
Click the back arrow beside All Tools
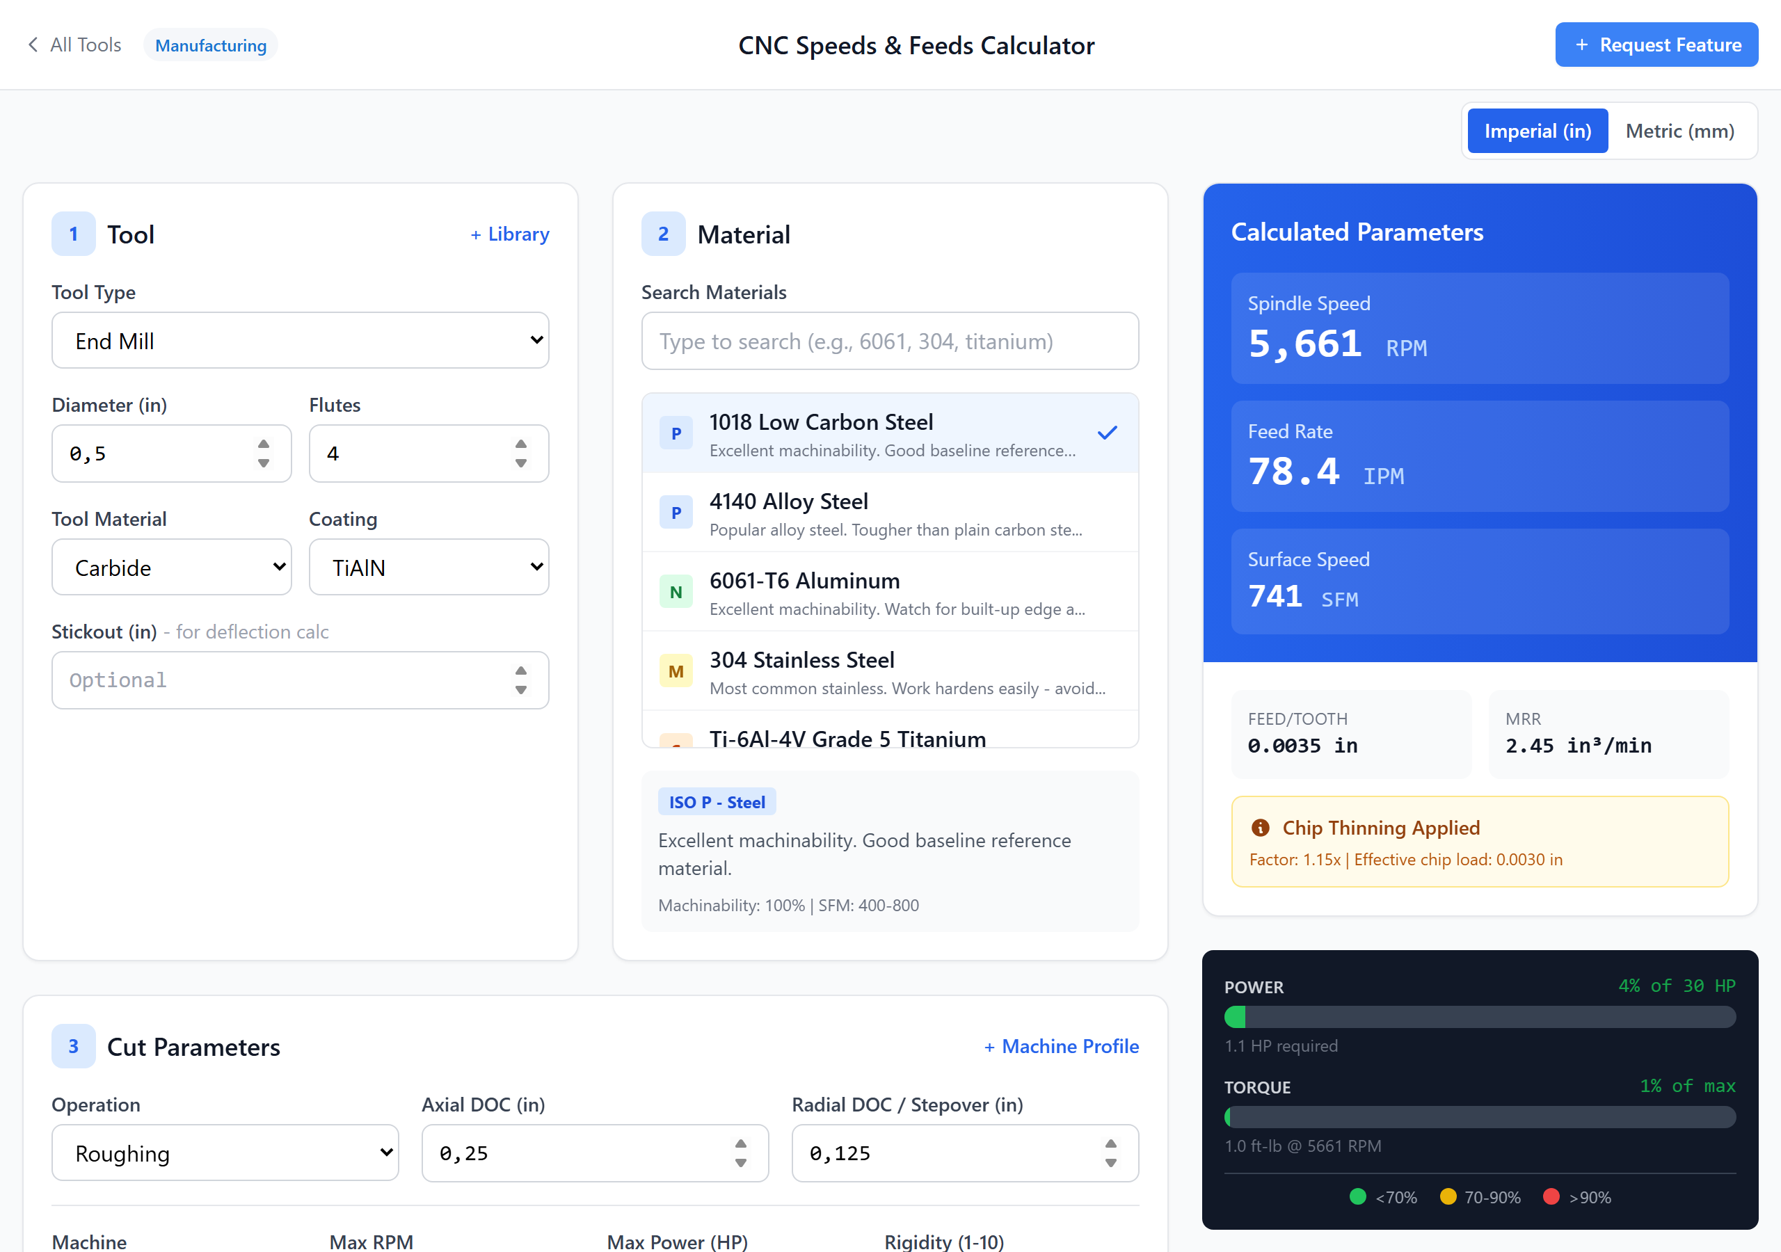point(33,45)
